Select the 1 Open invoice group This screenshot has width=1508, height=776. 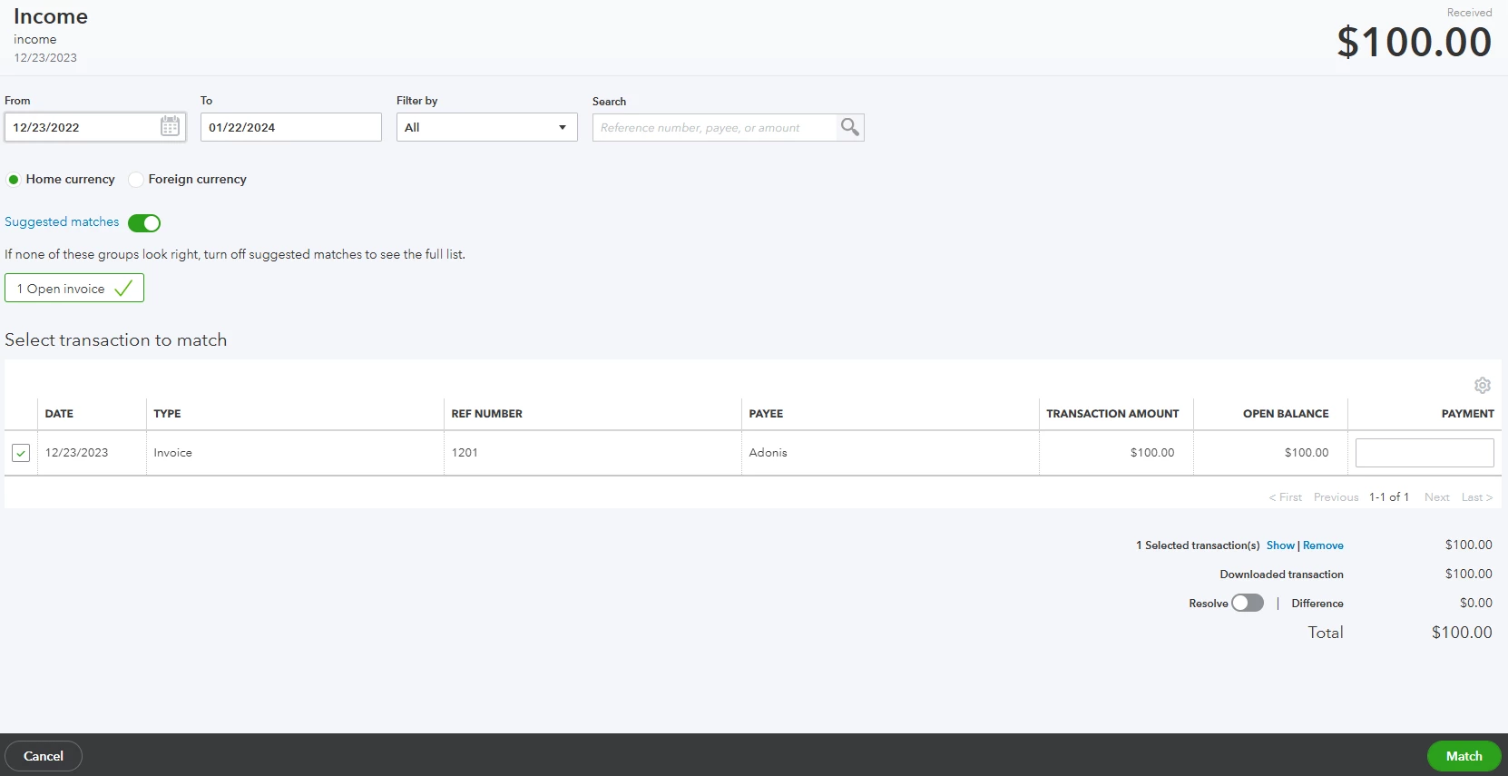pyautogui.click(x=74, y=289)
